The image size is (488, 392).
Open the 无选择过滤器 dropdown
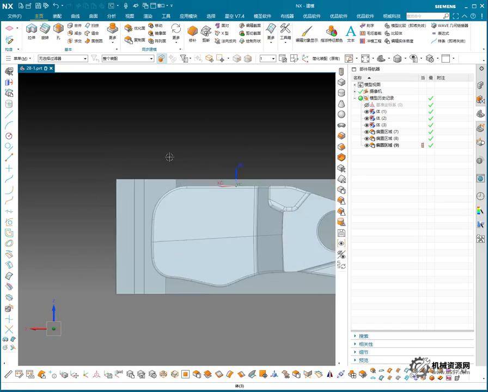click(x=62, y=58)
